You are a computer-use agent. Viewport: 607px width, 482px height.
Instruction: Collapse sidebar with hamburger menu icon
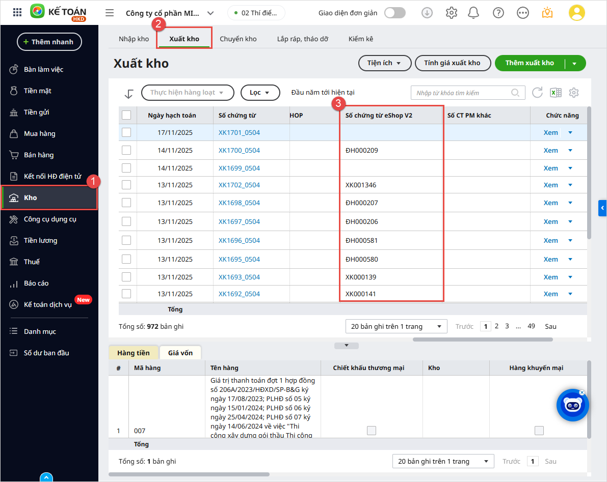click(110, 13)
